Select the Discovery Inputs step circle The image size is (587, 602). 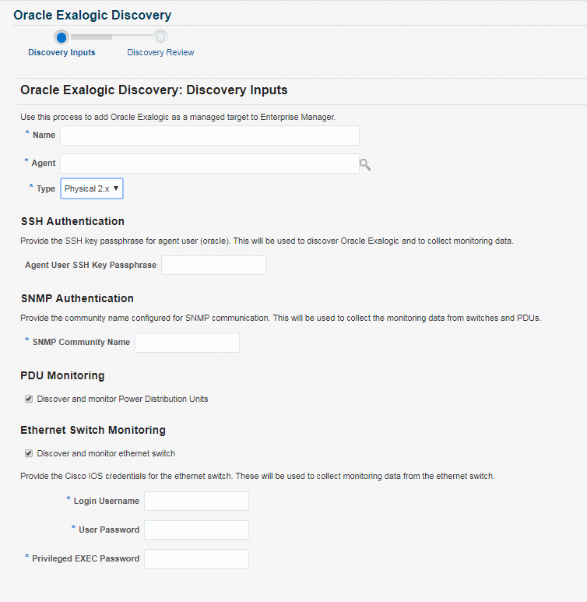[62, 37]
